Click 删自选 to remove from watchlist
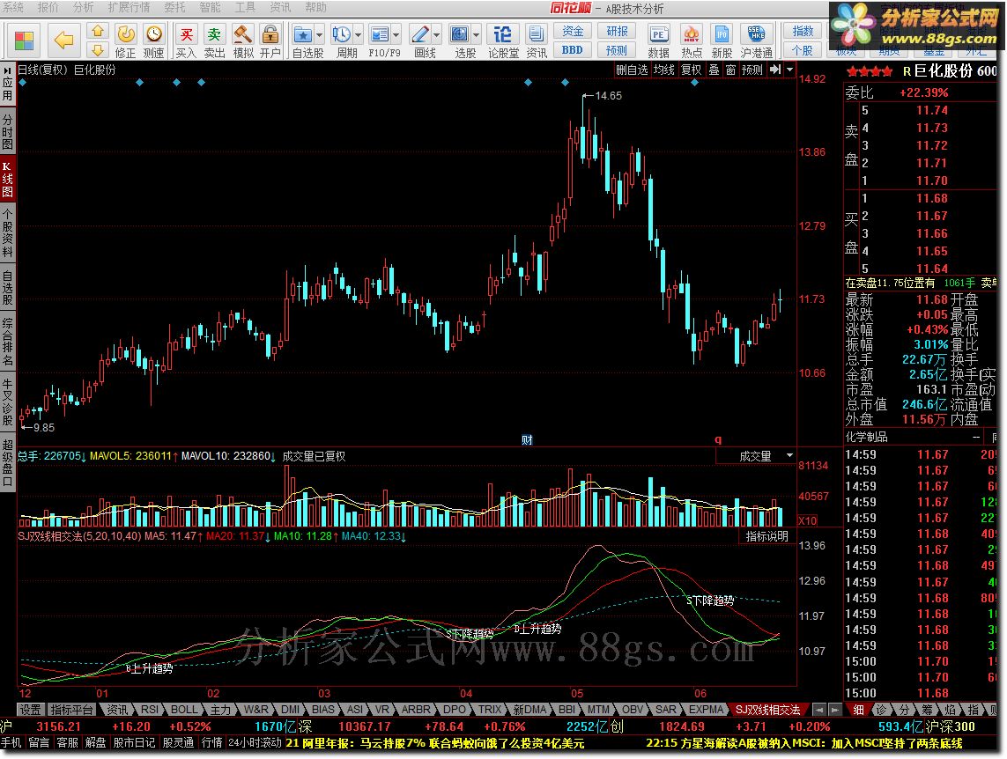 pyautogui.click(x=632, y=70)
